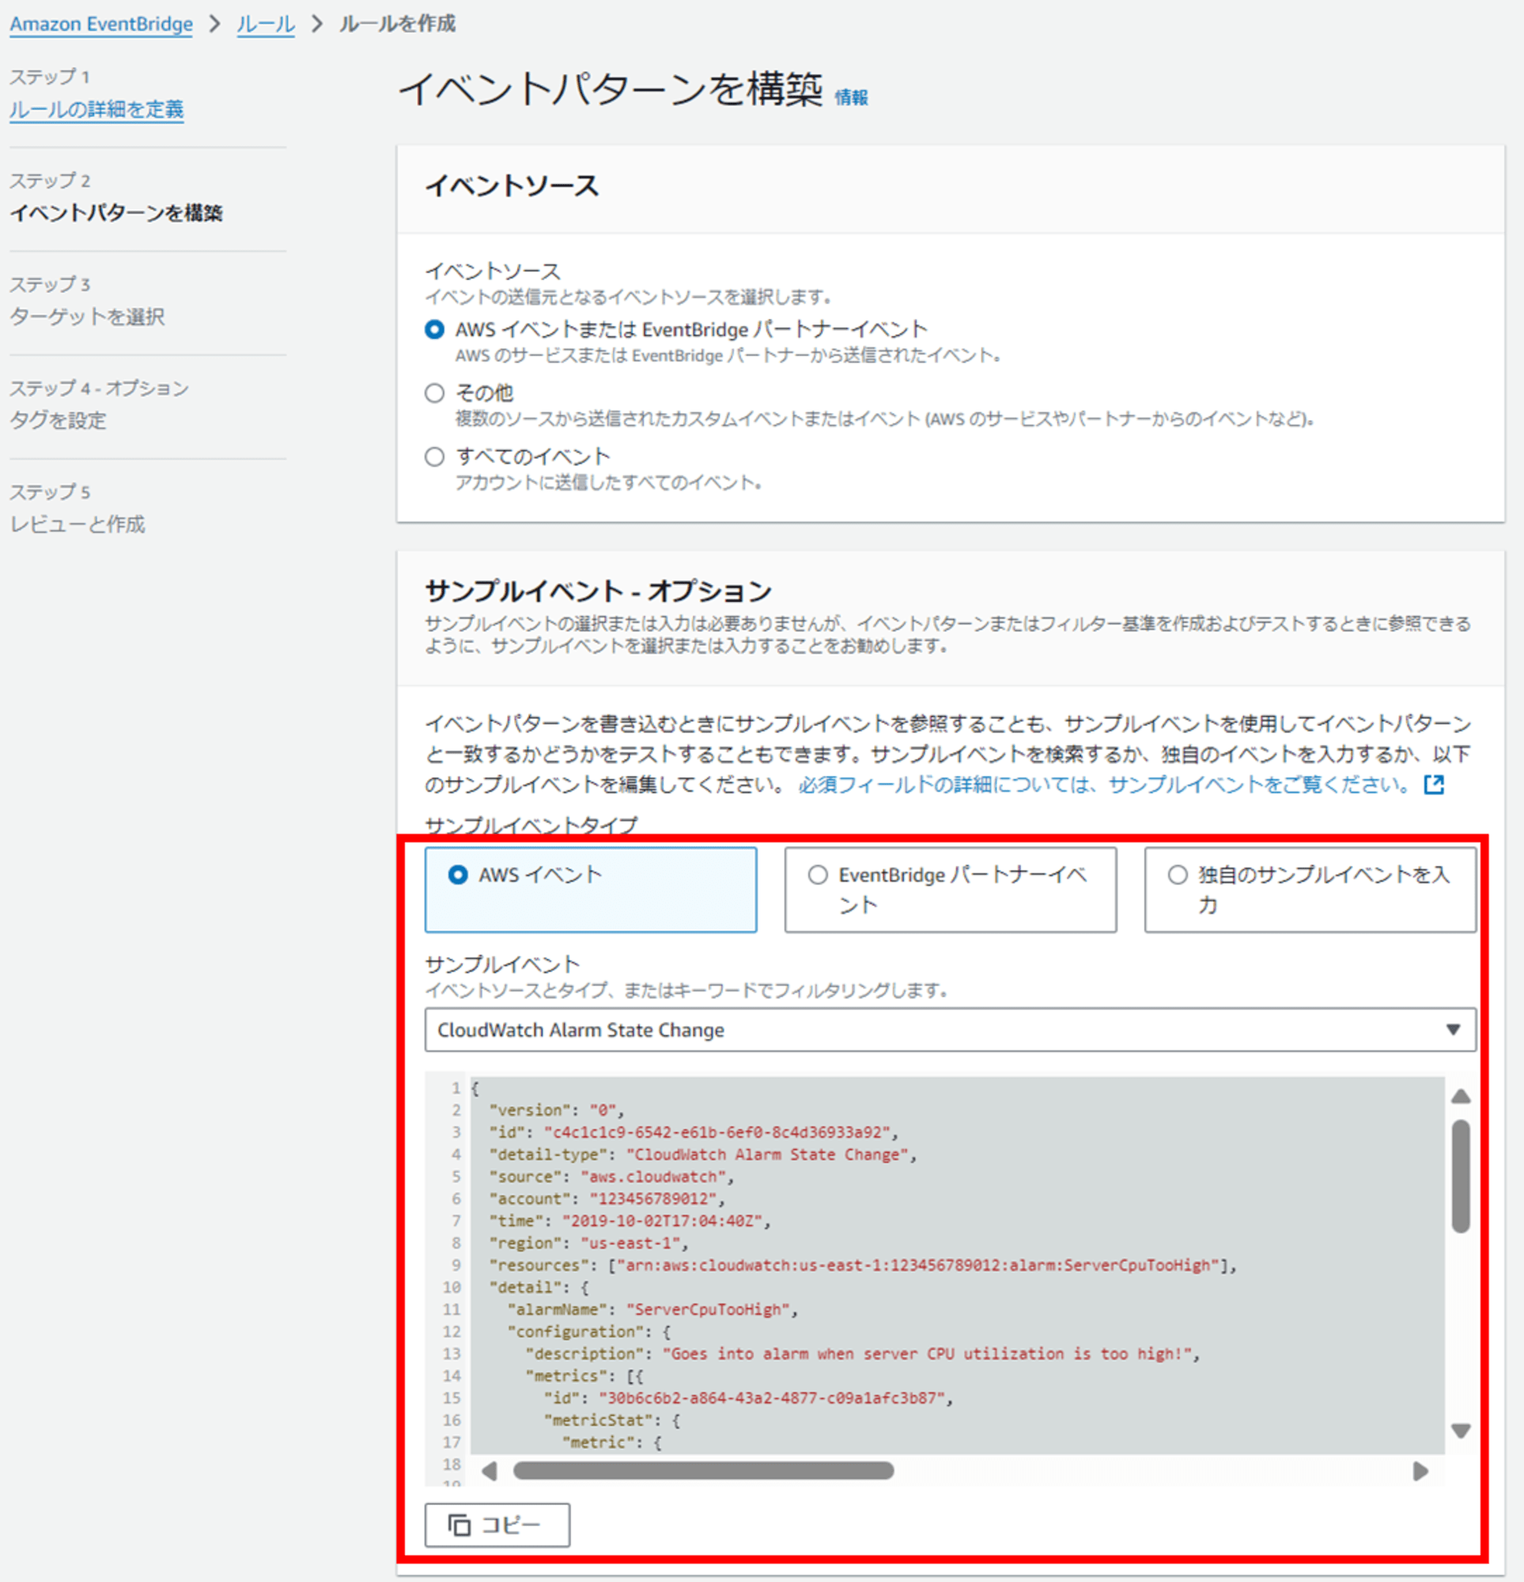This screenshot has width=1524, height=1582.
Task: Click "metricStat" line in JSON
Action: 612,1420
